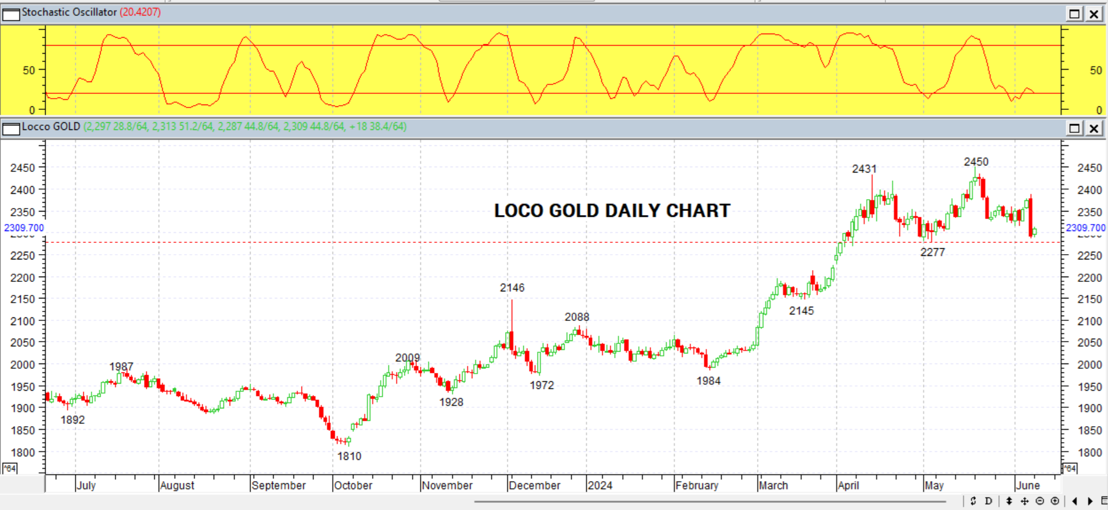This screenshot has width=1110, height=510.
Task: Click the ^64 marker on right axis
Action: pyautogui.click(x=1069, y=468)
